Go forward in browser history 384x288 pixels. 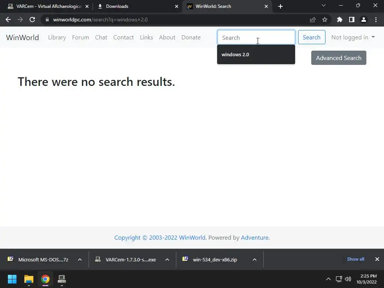[20, 19]
